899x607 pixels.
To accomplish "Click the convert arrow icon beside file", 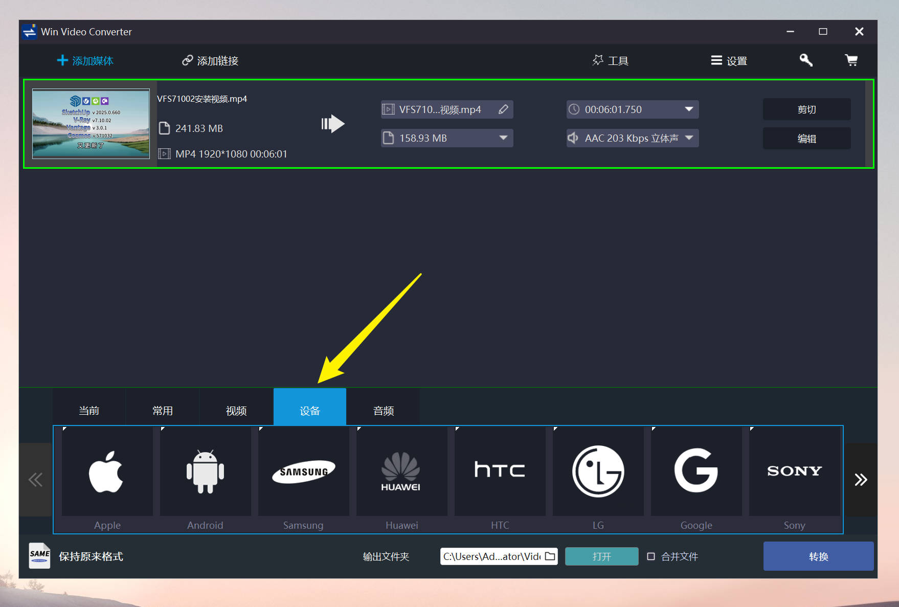I will [x=333, y=124].
